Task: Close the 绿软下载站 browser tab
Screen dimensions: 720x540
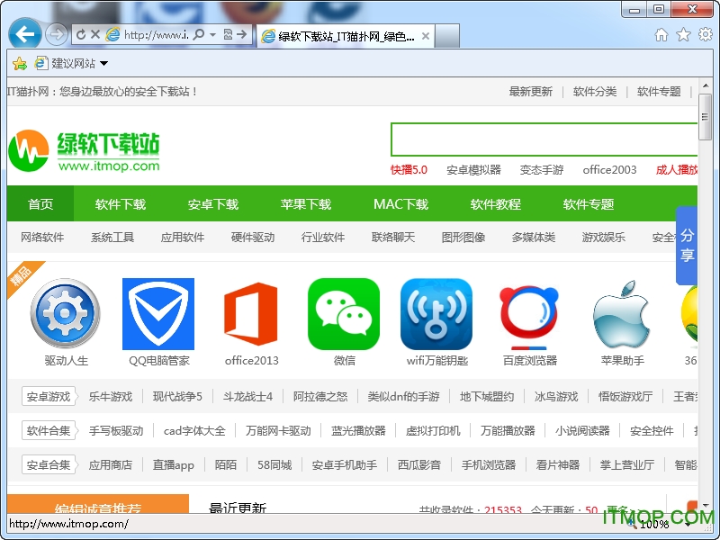Action: (x=426, y=36)
